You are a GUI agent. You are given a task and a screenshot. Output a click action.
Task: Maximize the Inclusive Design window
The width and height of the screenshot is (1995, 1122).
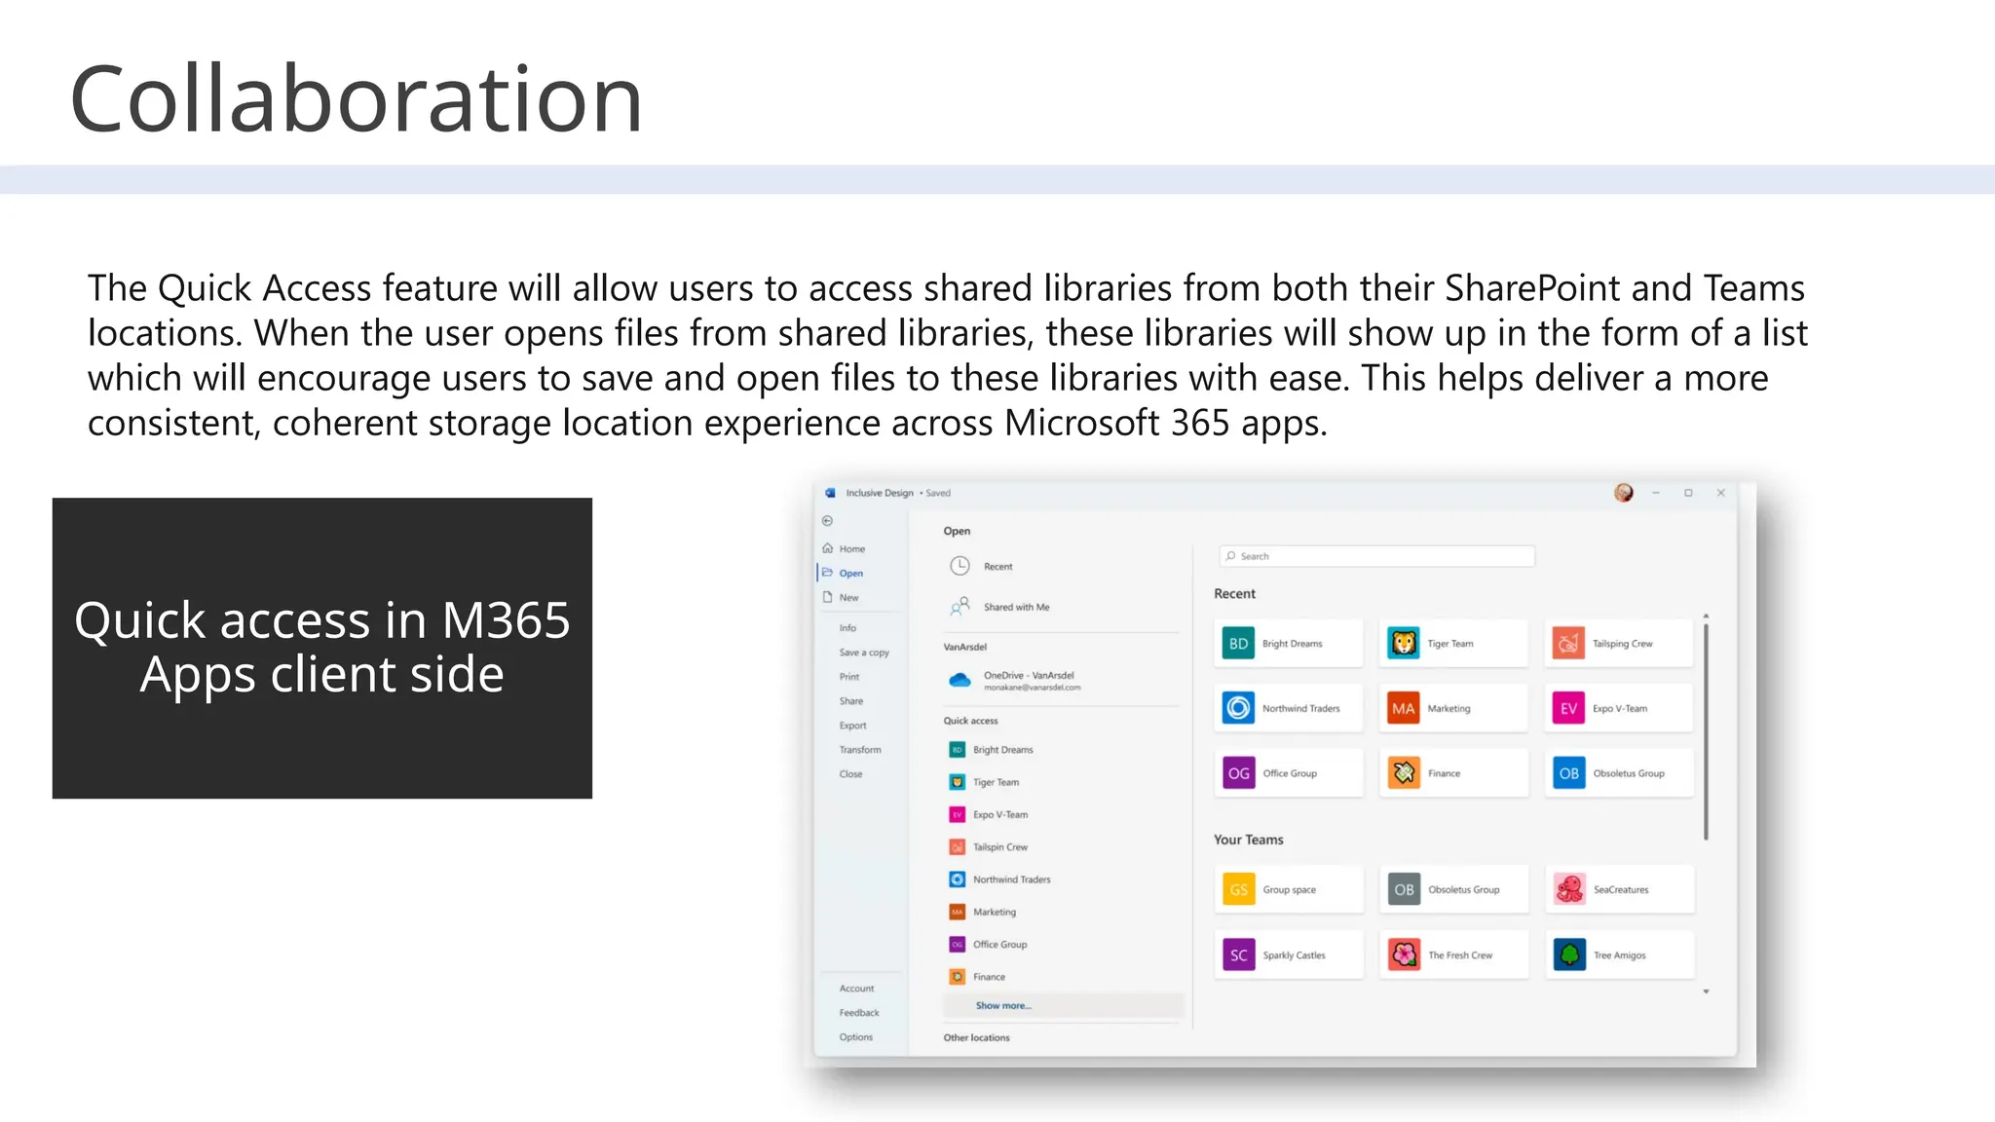click(x=1688, y=493)
